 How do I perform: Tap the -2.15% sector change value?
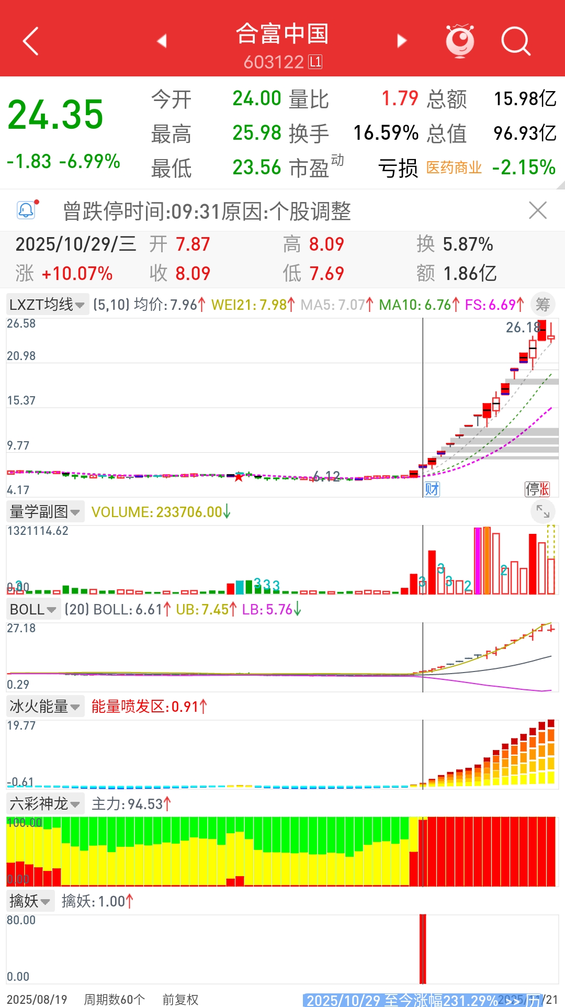524,167
